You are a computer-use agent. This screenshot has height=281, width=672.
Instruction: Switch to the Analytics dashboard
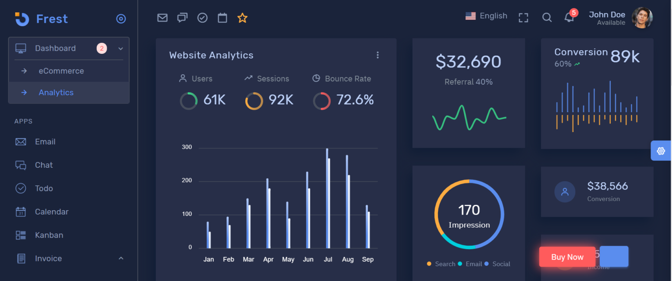pos(56,92)
